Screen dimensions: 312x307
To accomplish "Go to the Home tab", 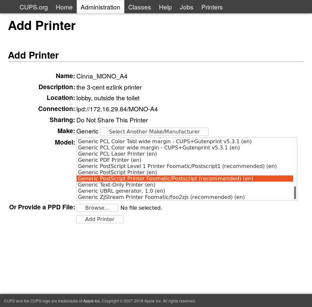I will pyautogui.click(x=64, y=7).
